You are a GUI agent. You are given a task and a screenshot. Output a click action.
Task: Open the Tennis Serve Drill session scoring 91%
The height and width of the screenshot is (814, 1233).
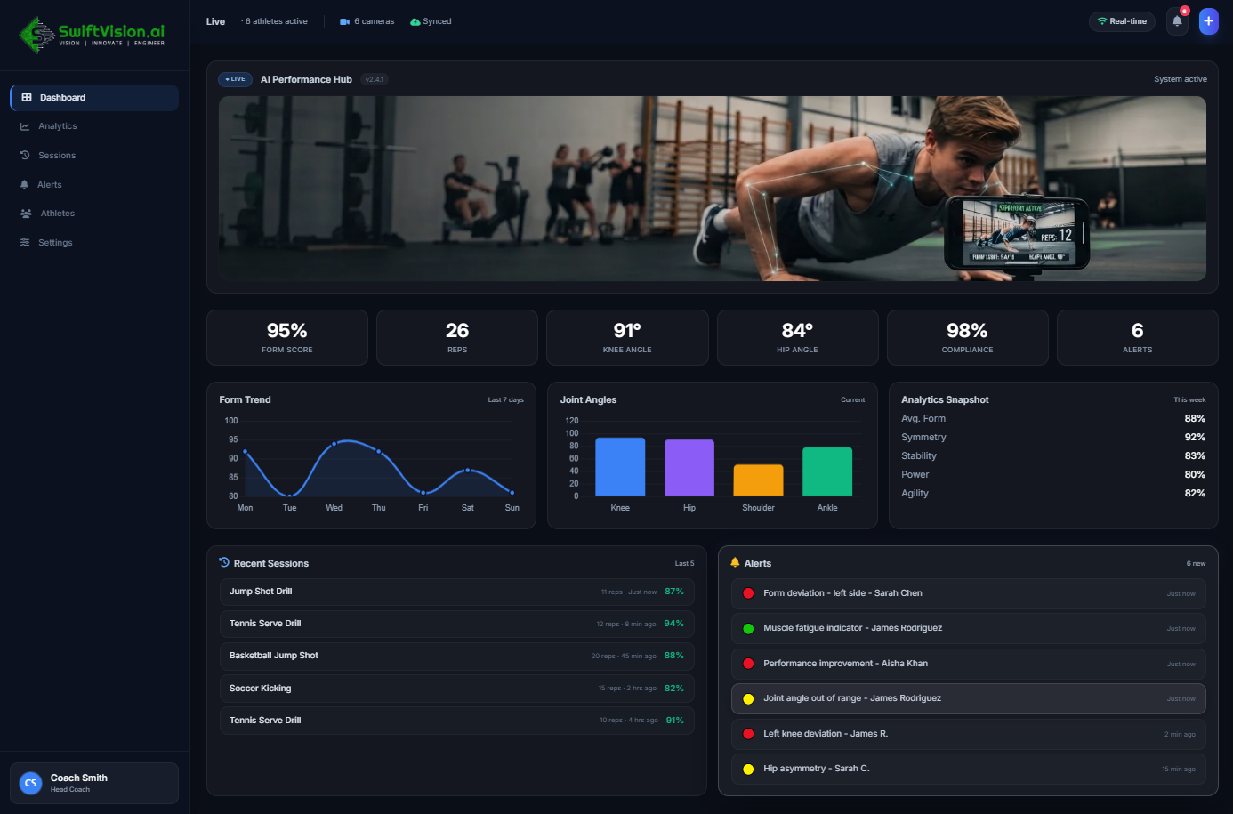click(457, 721)
